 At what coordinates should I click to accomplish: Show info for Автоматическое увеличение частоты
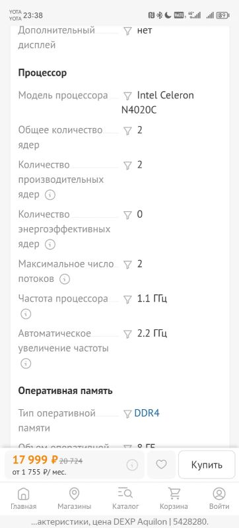pos(26,364)
